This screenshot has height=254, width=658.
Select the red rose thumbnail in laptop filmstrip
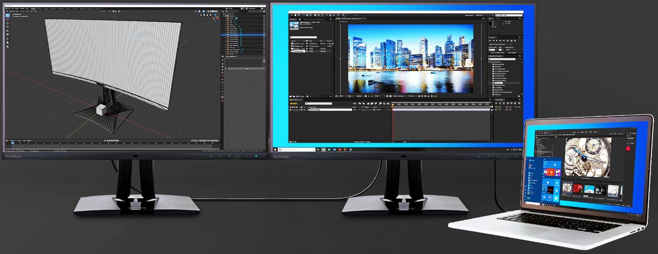(x=577, y=189)
